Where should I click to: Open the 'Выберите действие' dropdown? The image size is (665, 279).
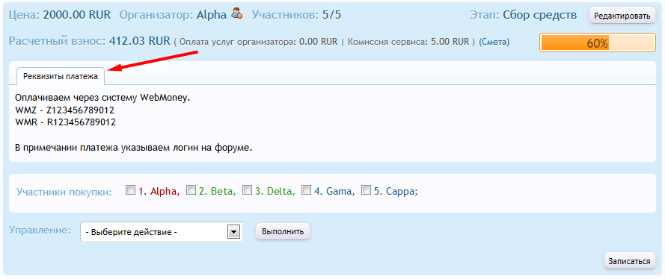pyautogui.click(x=161, y=232)
